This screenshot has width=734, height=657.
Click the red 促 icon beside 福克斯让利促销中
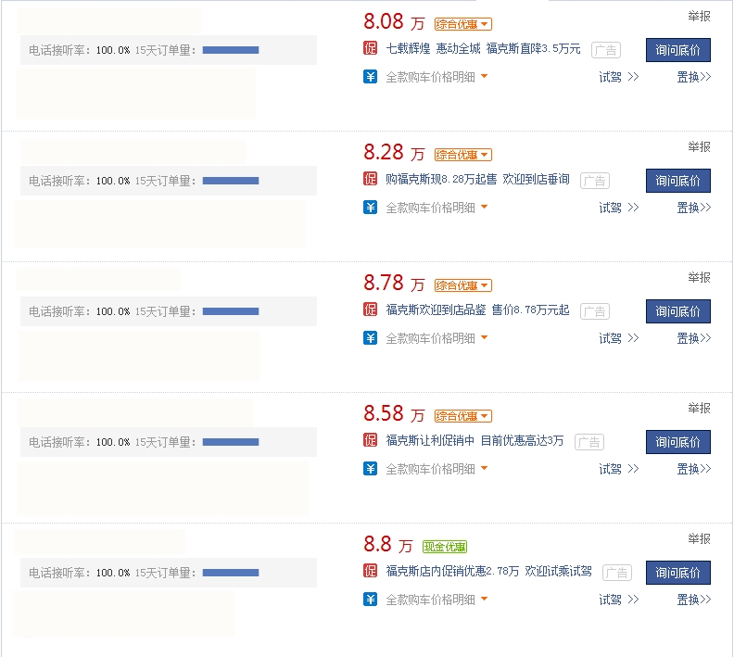[371, 441]
